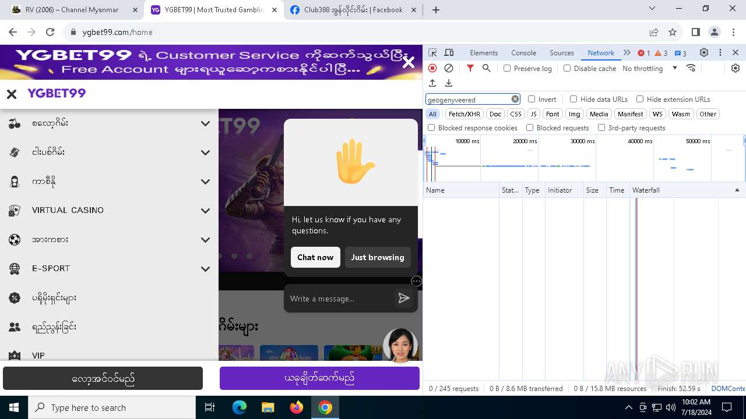The image size is (746, 419).
Task: Click the purple register button at bottom
Action: (319, 378)
